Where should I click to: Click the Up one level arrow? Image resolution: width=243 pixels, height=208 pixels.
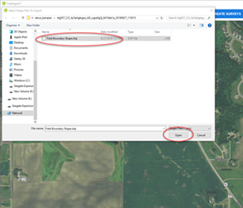[x=22, y=18]
